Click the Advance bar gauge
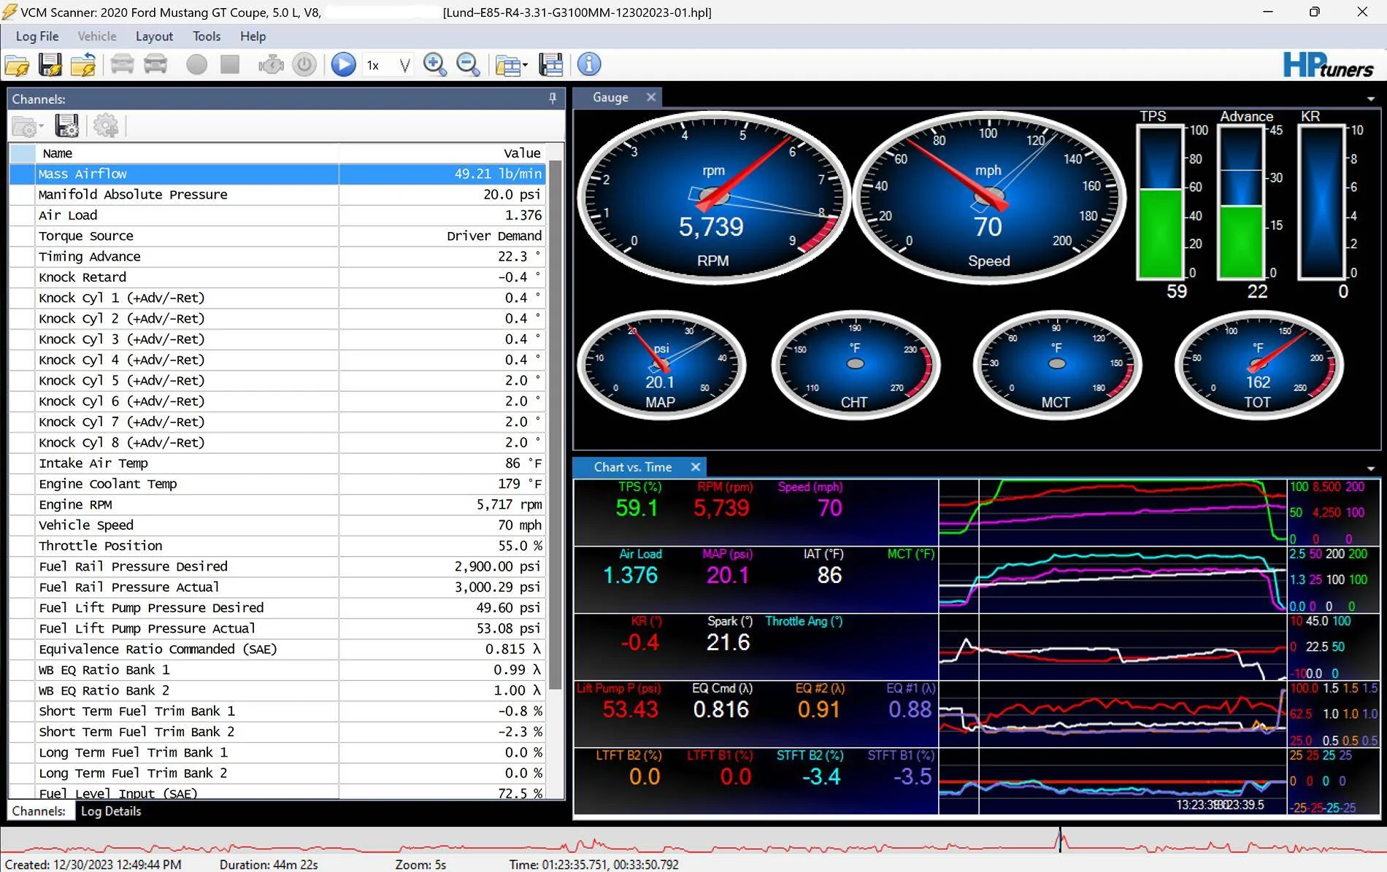The height and width of the screenshot is (872, 1387). (1242, 202)
